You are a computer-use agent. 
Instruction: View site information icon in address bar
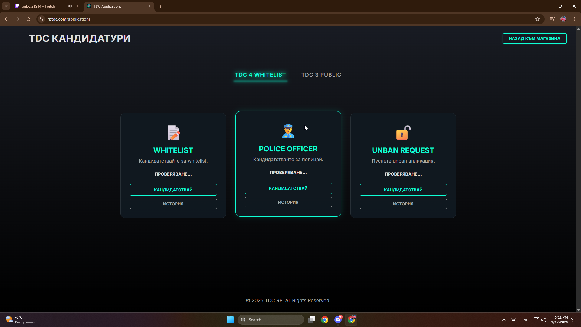coord(41,19)
